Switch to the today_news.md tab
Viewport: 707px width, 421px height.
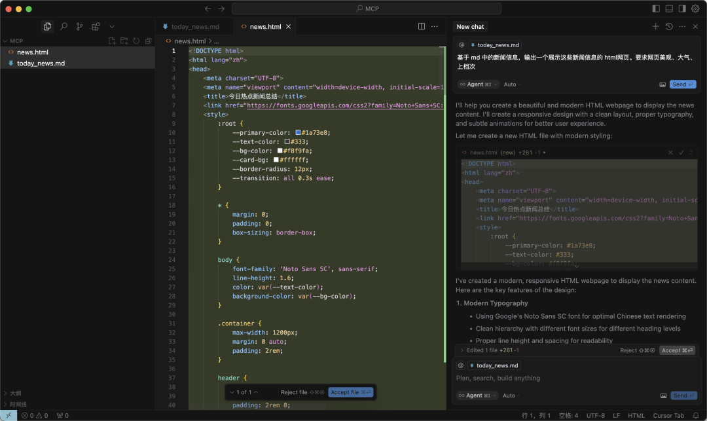coord(195,27)
